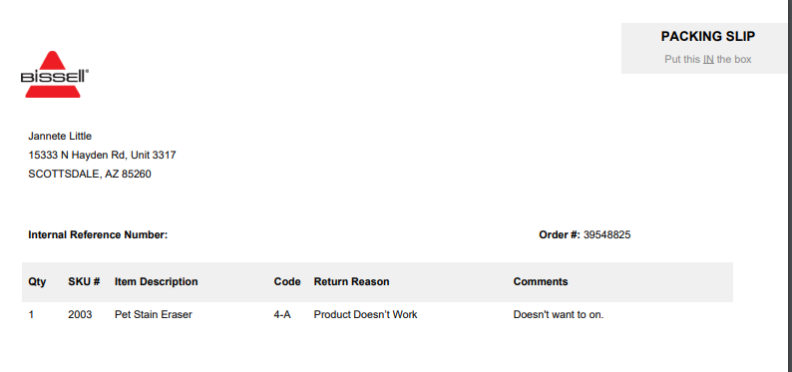Click the 'Put this IN the box' text
The height and width of the screenshot is (372, 792).
(708, 59)
